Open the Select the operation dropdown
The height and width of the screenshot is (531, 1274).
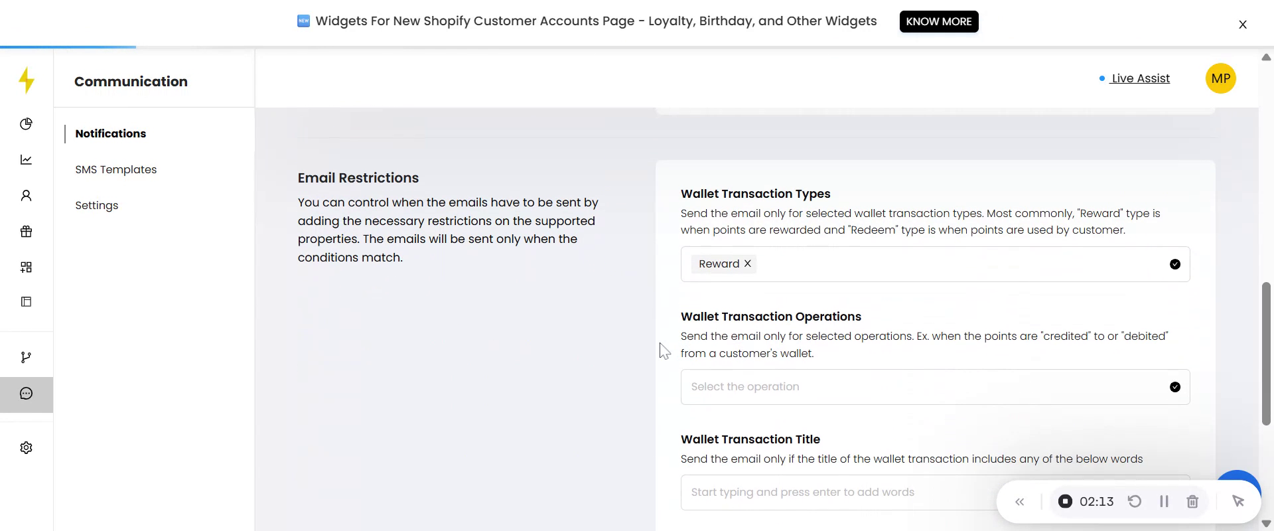934,387
